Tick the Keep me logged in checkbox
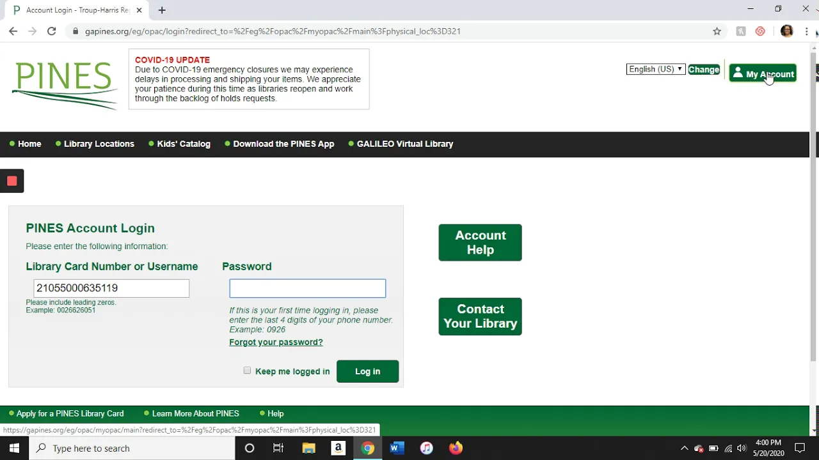This screenshot has height=460, width=819. click(x=247, y=371)
